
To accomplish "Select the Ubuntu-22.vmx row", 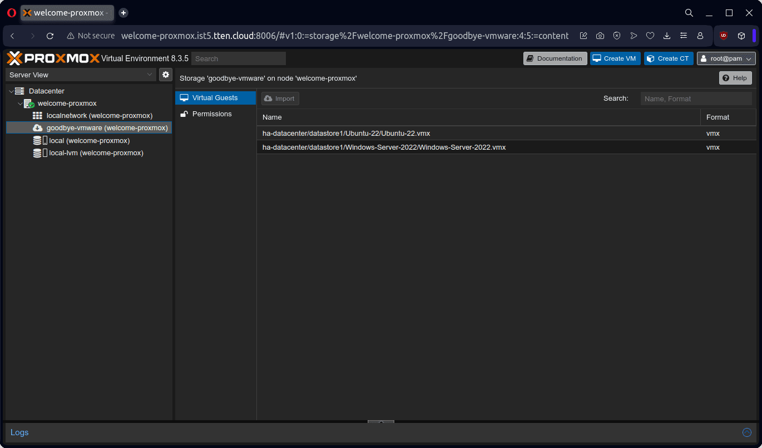I will [x=506, y=134].
